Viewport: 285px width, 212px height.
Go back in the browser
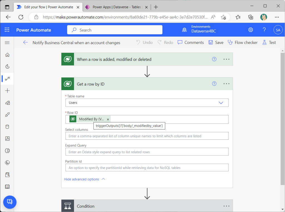coord(8,17)
